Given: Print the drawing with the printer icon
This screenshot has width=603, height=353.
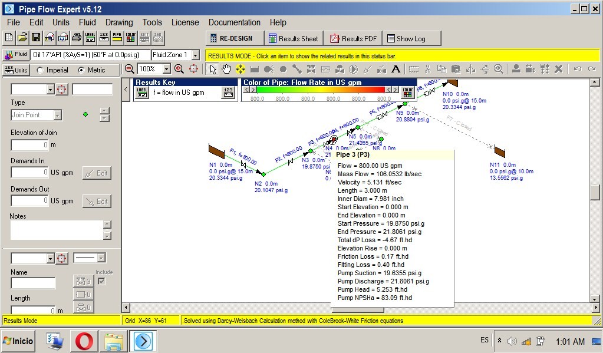Looking at the screenshot, I should click(77, 37).
